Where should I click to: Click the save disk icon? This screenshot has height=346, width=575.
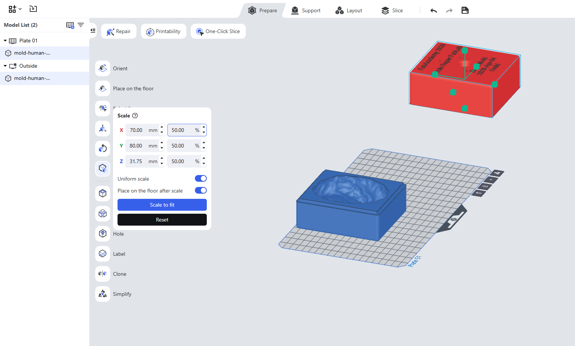coord(465,10)
